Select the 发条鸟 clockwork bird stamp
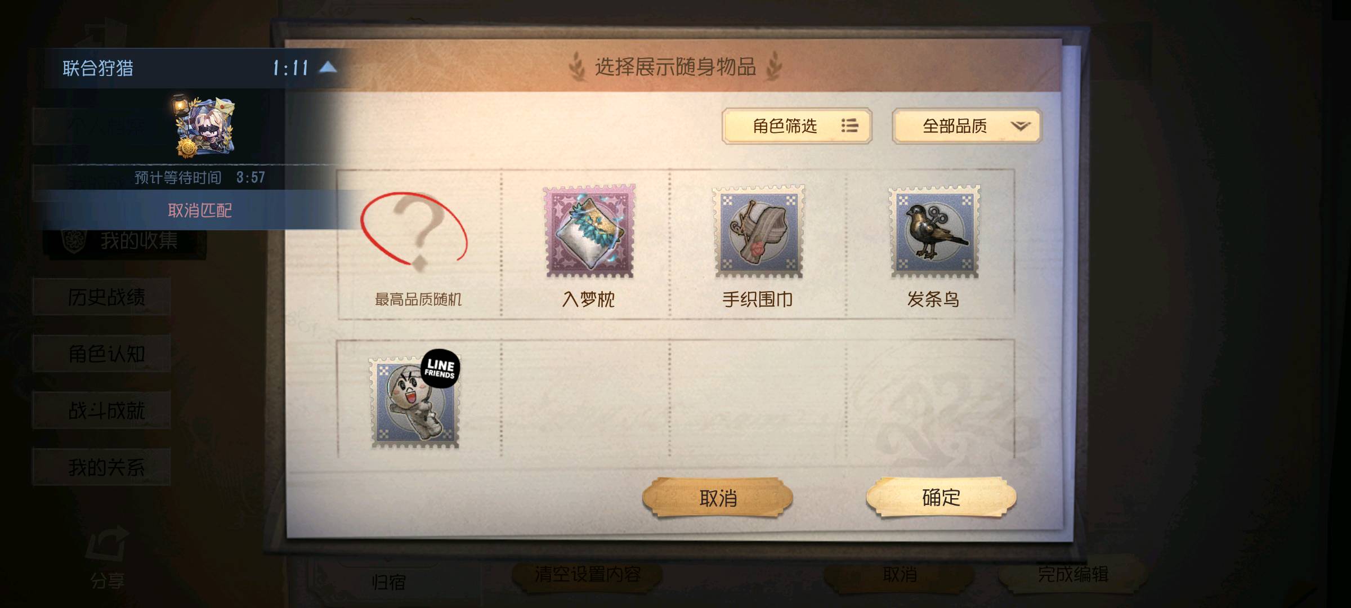The width and height of the screenshot is (1351, 608). pyautogui.click(x=934, y=231)
